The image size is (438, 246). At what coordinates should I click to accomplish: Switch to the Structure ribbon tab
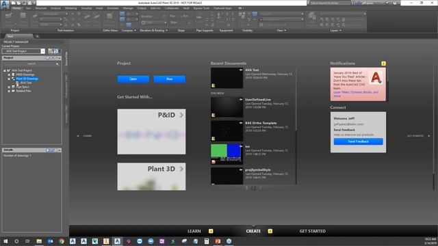click(41, 8)
